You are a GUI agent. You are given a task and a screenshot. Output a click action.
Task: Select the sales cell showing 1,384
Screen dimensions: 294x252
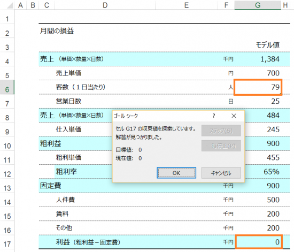(258, 59)
